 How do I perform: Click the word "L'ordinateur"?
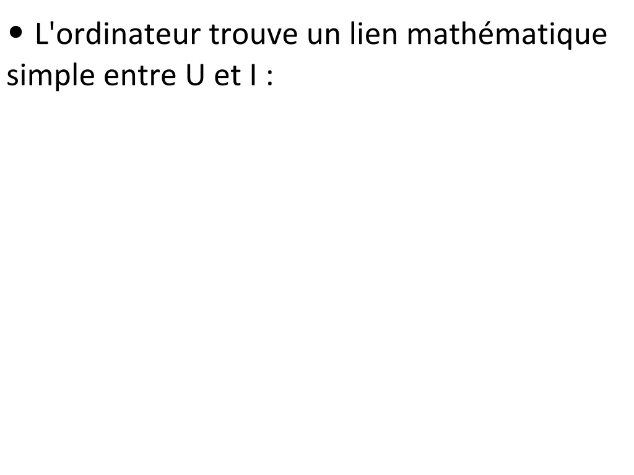pyautogui.click(x=118, y=34)
